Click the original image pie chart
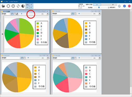The image size is (132, 97). 19,33
